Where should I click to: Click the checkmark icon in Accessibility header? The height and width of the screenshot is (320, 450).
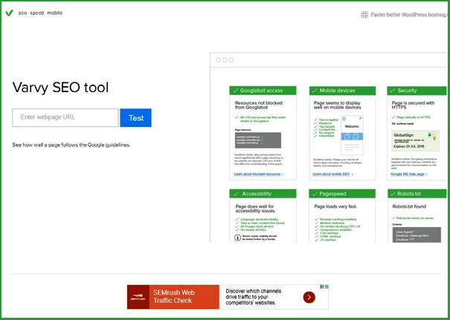pyautogui.click(x=236, y=194)
